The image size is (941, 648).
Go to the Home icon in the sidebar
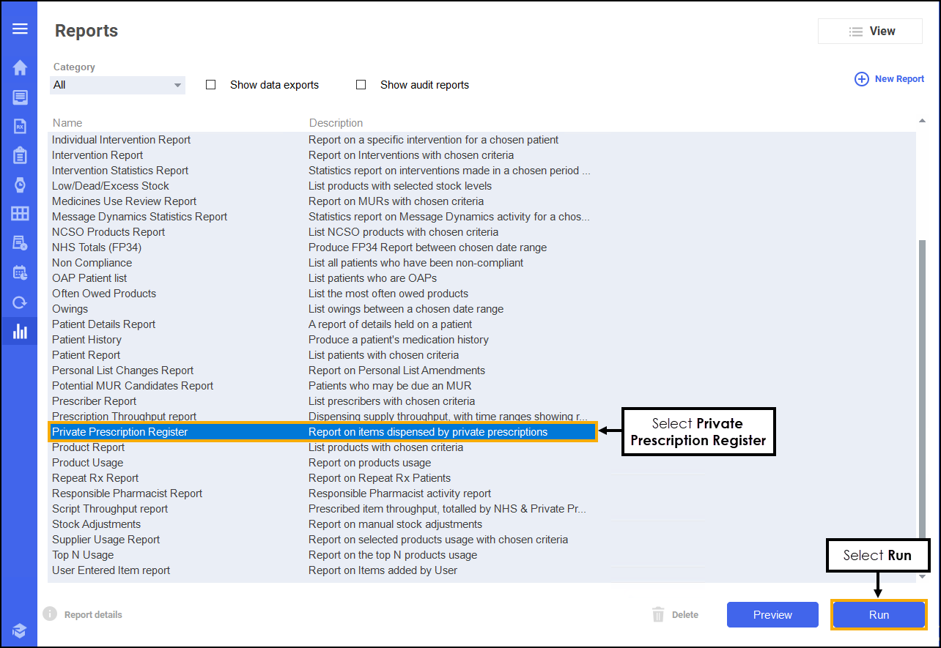click(x=20, y=68)
